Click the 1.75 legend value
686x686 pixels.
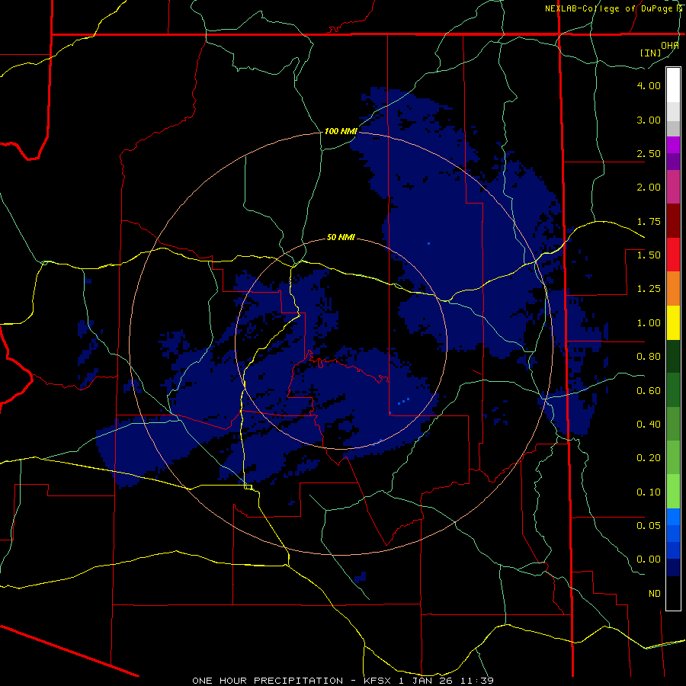[649, 221]
